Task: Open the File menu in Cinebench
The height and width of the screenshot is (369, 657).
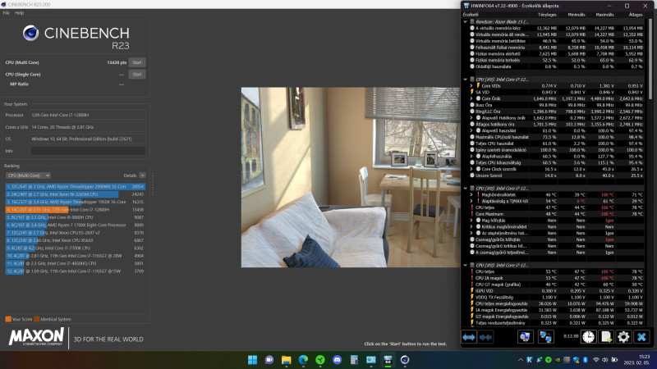Action: tap(7, 13)
